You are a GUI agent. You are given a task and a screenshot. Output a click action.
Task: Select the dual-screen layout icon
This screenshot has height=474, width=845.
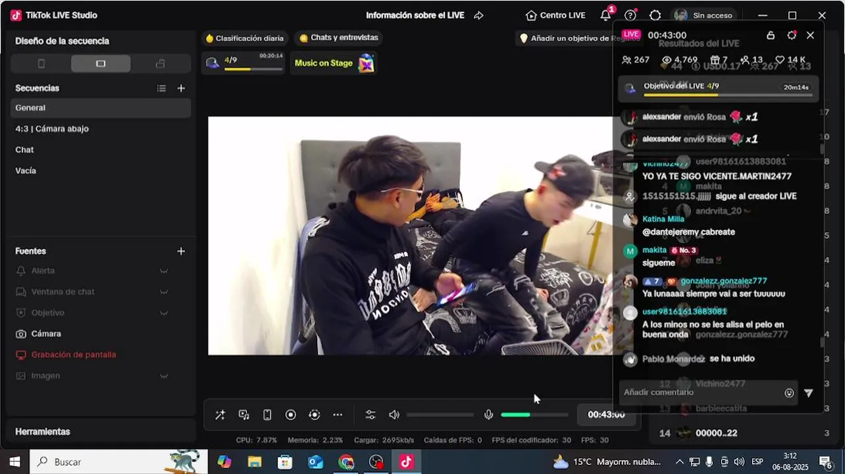(160, 64)
